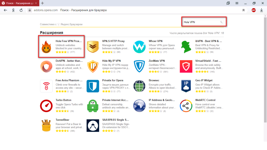The height and width of the screenshot is (150, 267).
Task: Show the site connection lock info
Action: 30,10
